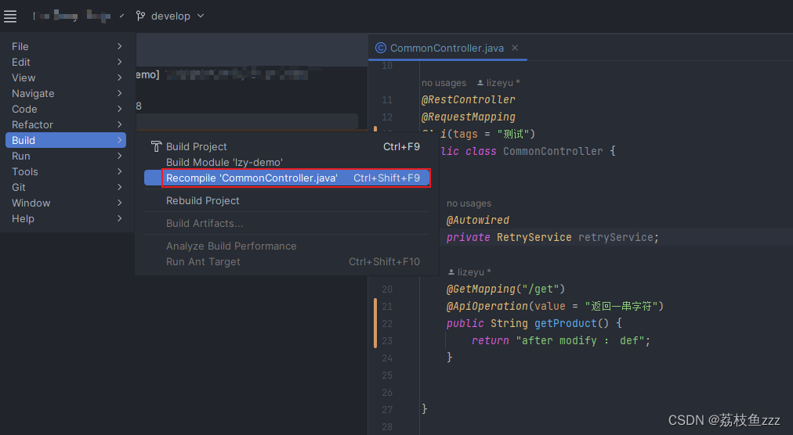
Task: Open the Run menu
Action: pos(66,156)
